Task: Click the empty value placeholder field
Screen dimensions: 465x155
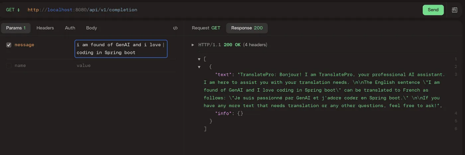Action: point(84,66)
